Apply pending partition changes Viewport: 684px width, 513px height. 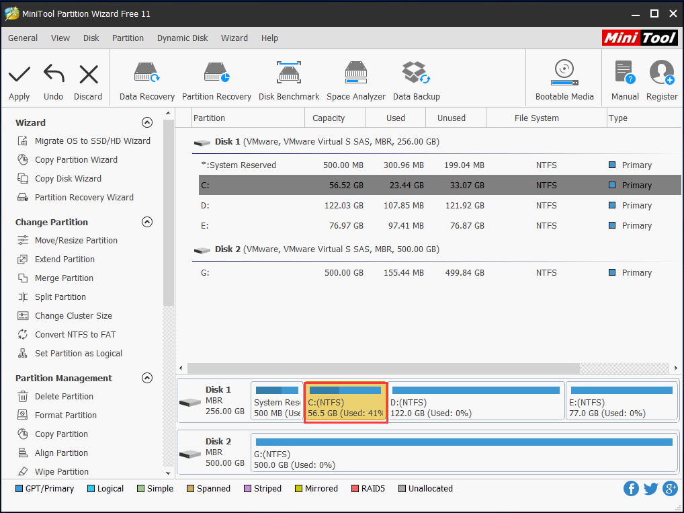[19, 79]
